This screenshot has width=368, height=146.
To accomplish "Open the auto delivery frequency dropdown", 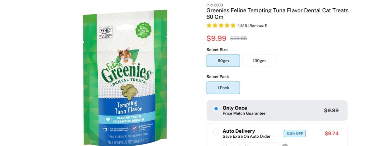I will pyautogui.click(x=250, y=144).
